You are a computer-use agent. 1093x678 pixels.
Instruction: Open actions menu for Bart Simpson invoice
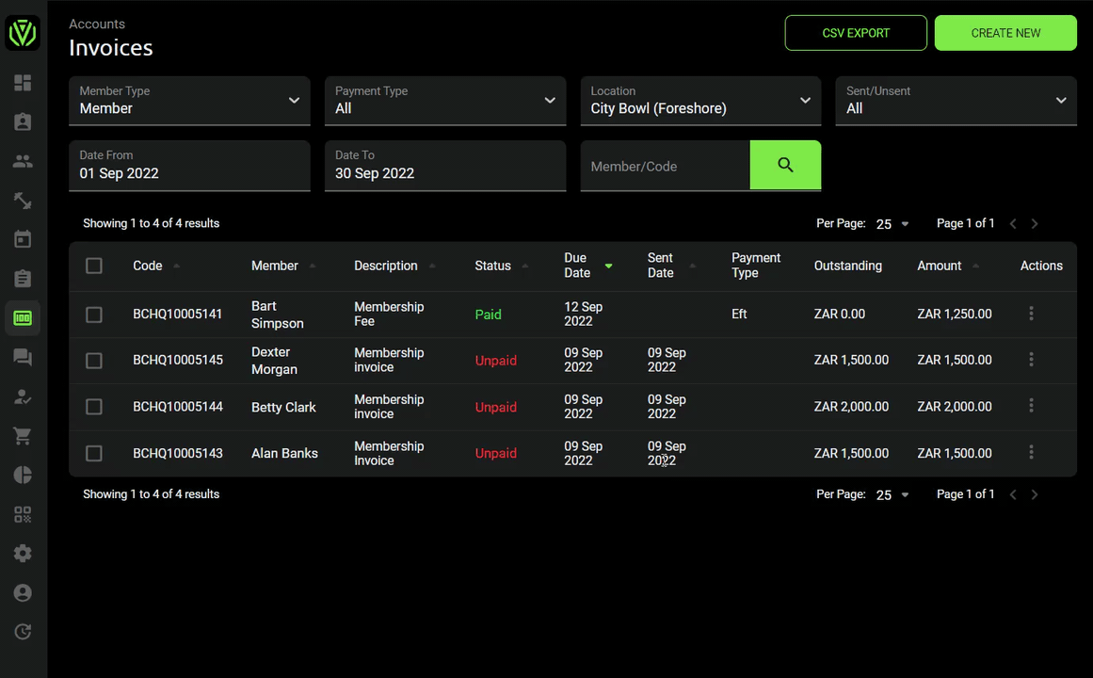click(x=1031, y=314)
